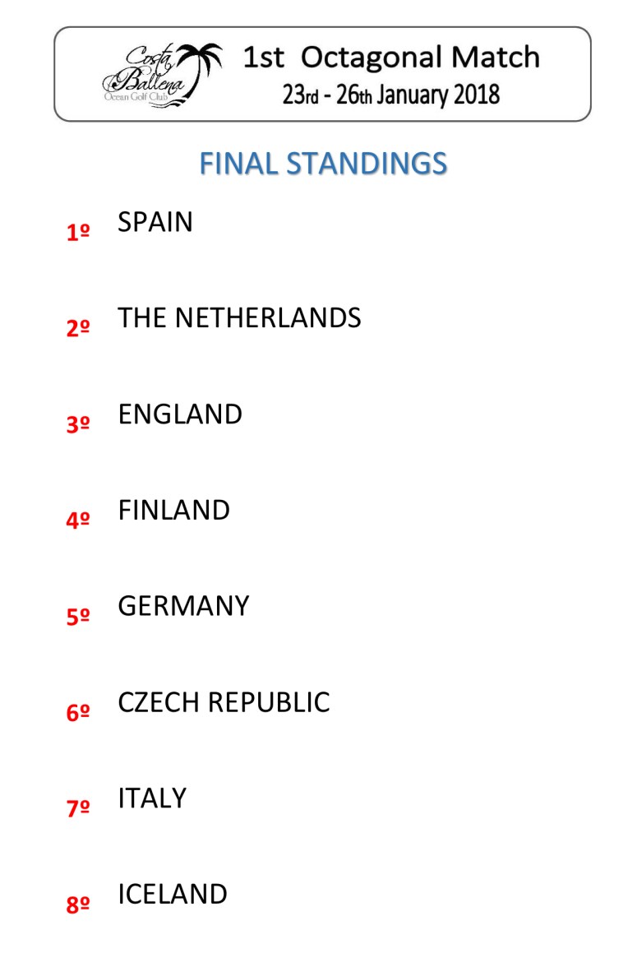This screenshot has width=637, height=967.
Task: Select the ENGLAND entry
Action: coord(180,414)
